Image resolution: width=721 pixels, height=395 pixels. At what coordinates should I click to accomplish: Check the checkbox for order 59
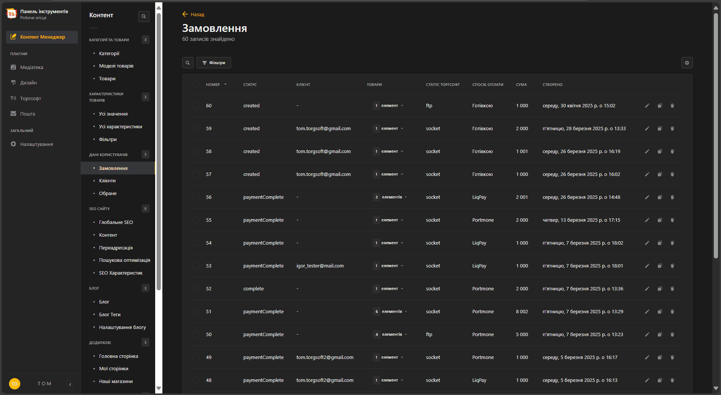click(x=196, y=129)
